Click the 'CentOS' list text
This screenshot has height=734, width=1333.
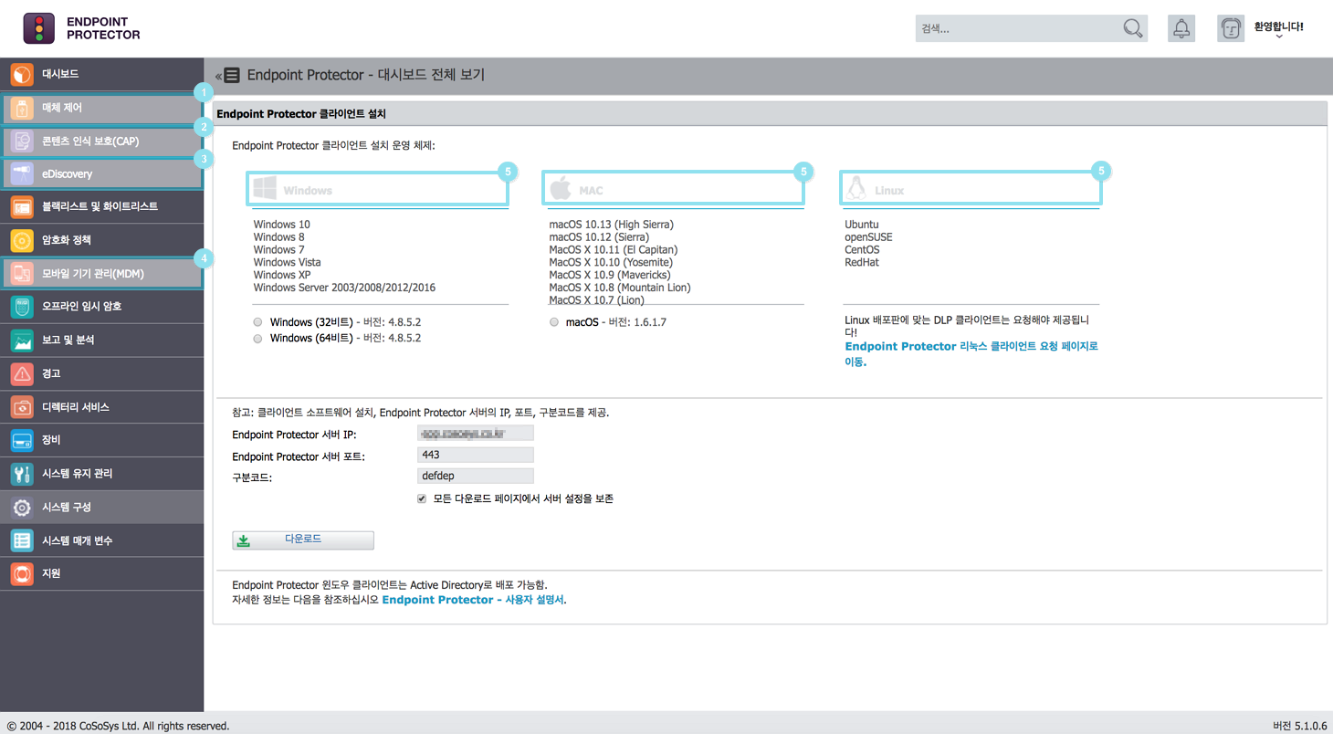[862, 250]
